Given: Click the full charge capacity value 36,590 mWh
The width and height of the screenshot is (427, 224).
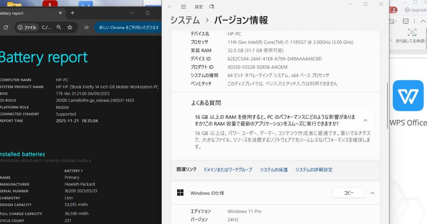Looking at the screenshot, I should (76, 213).
